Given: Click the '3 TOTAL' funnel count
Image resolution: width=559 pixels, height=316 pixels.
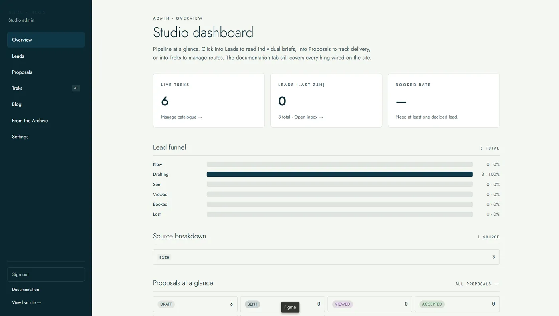Looking at the screenshot, I should click(x=490, y=148).
